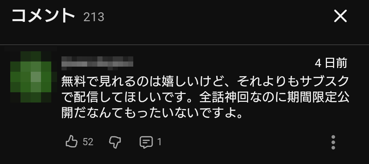Open the blurred commenter username
369x164 pixels.
pyautogui.click(x=97, y=63)
